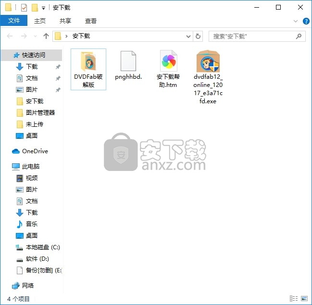
Task: Select 快速访问 in the navigation pane
Action: 31,55
